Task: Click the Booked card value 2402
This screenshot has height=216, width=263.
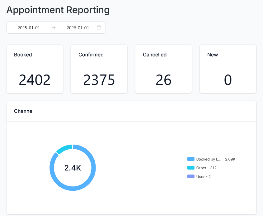Action: point(35,80)
